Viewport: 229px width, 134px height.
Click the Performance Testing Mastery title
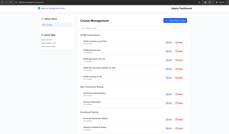(x=95, y=93)
